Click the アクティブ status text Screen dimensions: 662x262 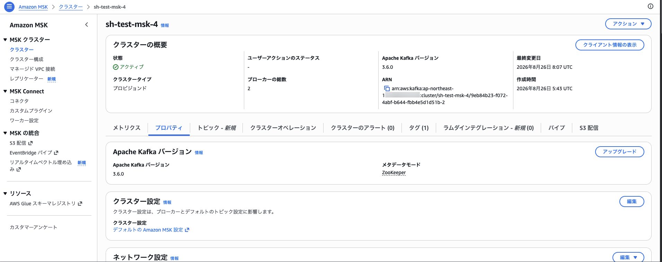(x=132, y=67)
